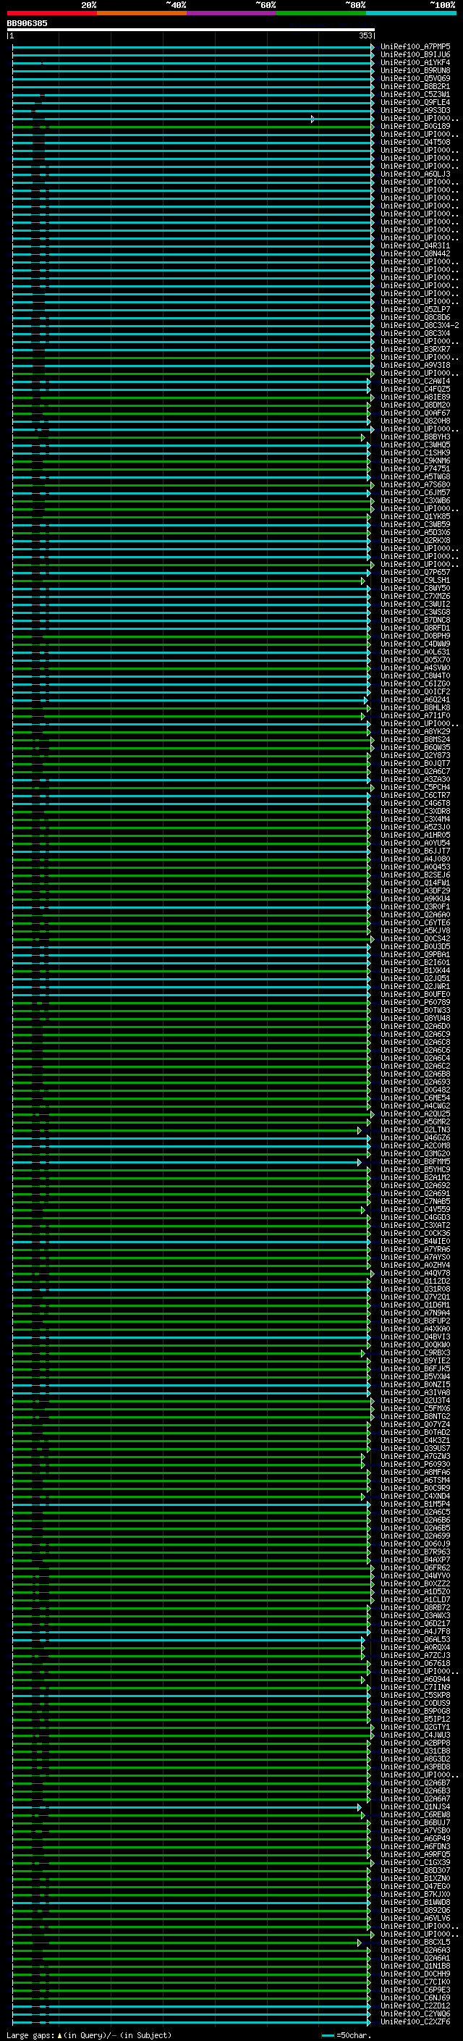Click the white query sequence bar
This screenshot has height=2041, width=463.
190,29
